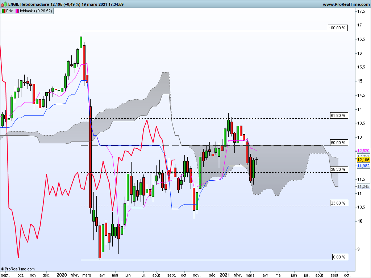
Task: Click the ENGIE Hebdomadaire chart title
Action: coord(29,4)
